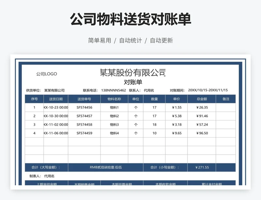Viewport: 261px width, 200px height.
Task: Click the 送货单号 column header
Action: point(84,99)
